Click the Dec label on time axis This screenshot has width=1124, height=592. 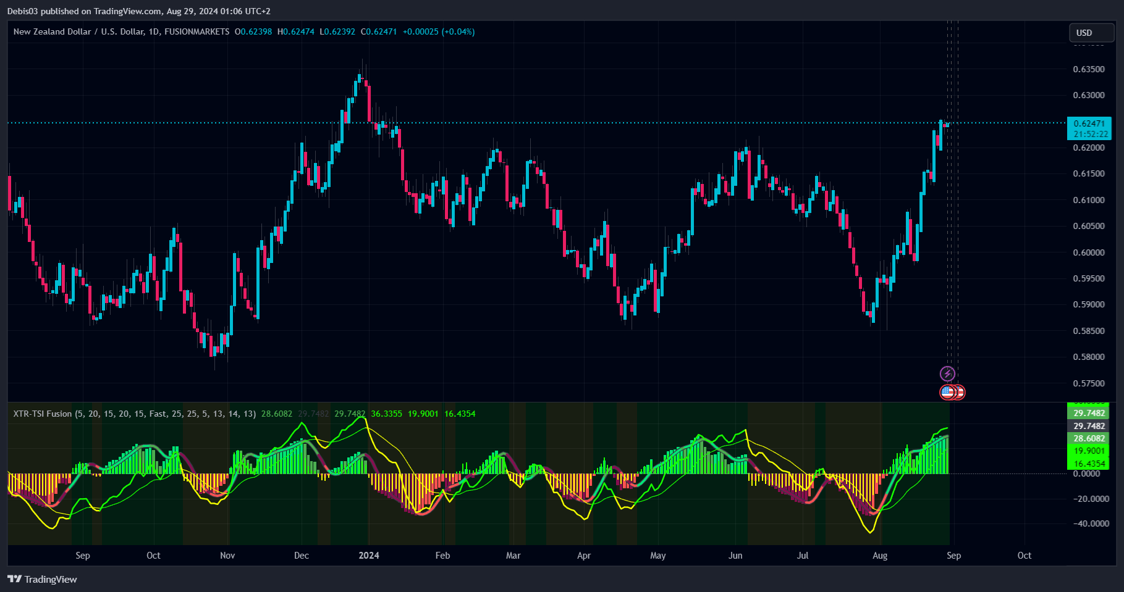tap(302, 556)
